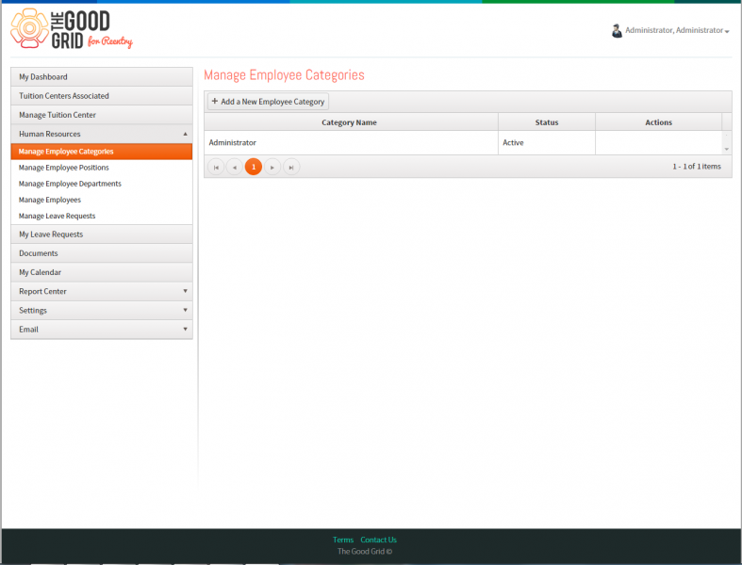
Task: Open My Leave Requests
Action: tap(101, 234)
